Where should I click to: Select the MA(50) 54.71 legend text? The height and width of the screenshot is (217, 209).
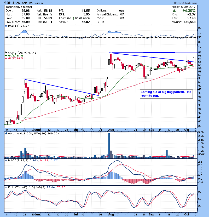click(15, 59)
